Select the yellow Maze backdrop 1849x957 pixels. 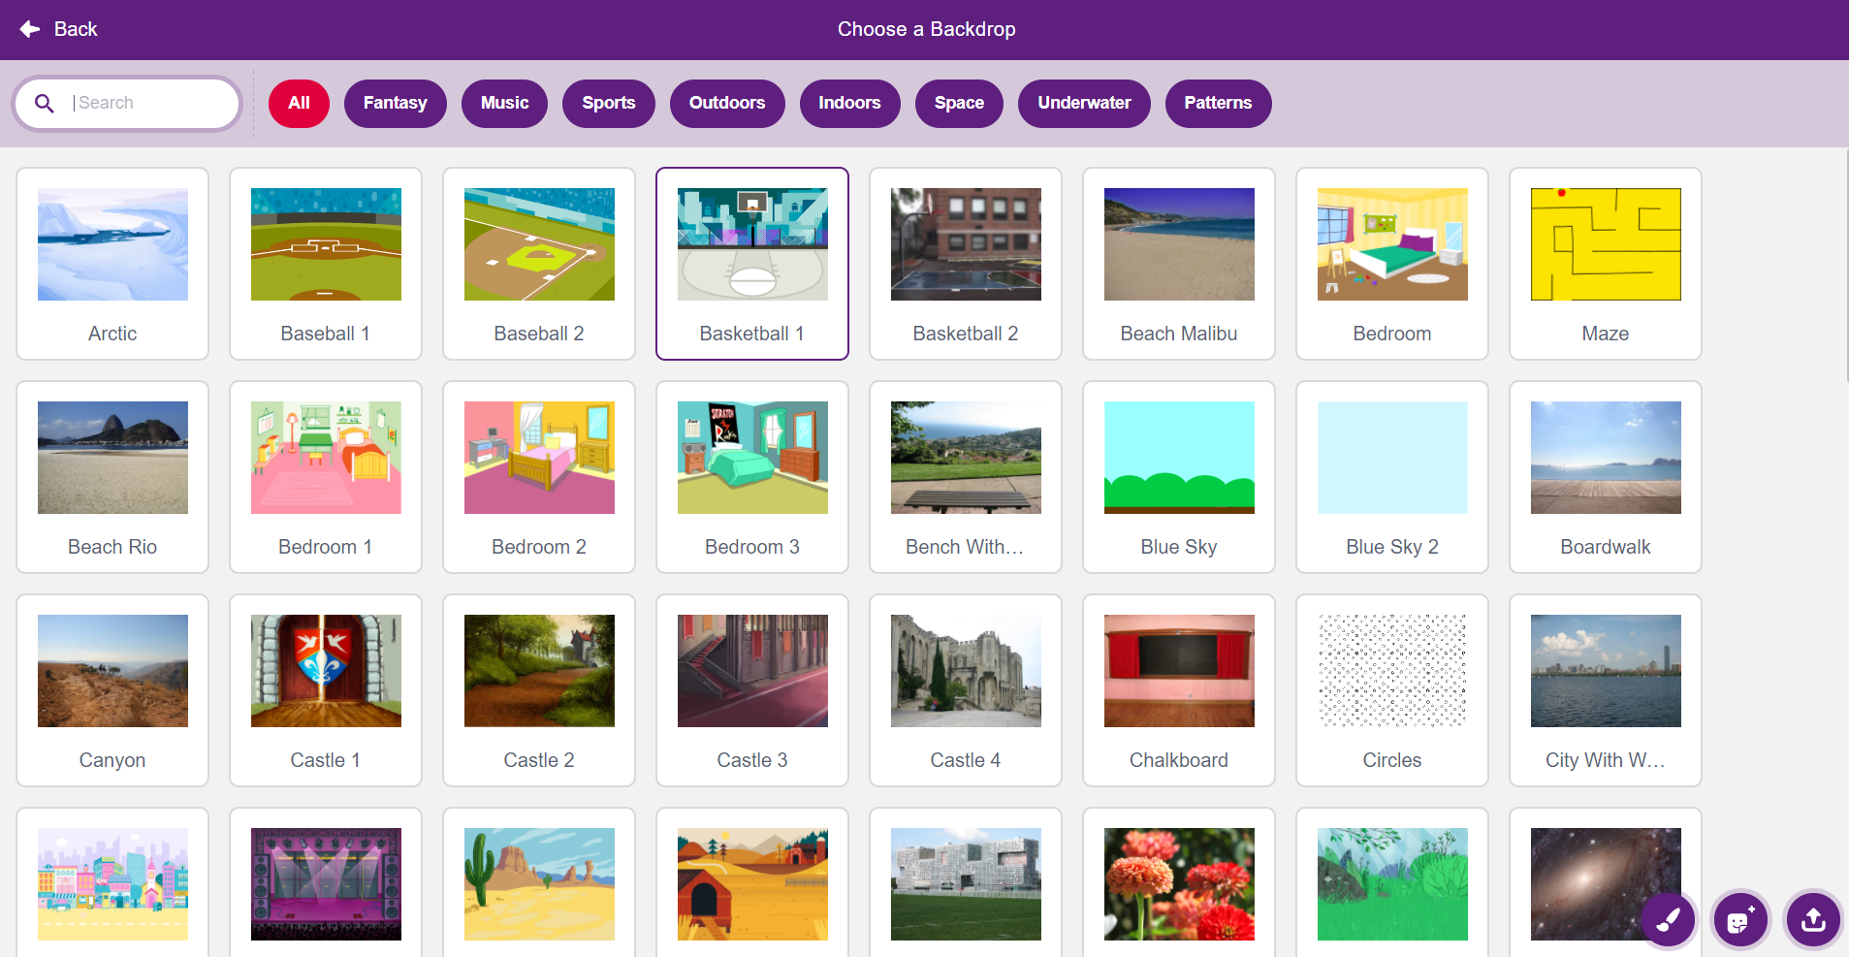click(1606, 264)
